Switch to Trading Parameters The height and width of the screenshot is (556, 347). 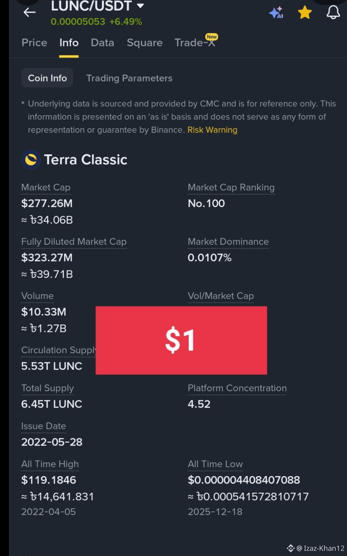click(x=129, y=78)
